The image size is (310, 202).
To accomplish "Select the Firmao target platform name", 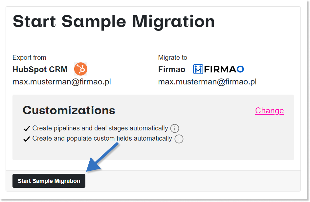I will 172,69.
